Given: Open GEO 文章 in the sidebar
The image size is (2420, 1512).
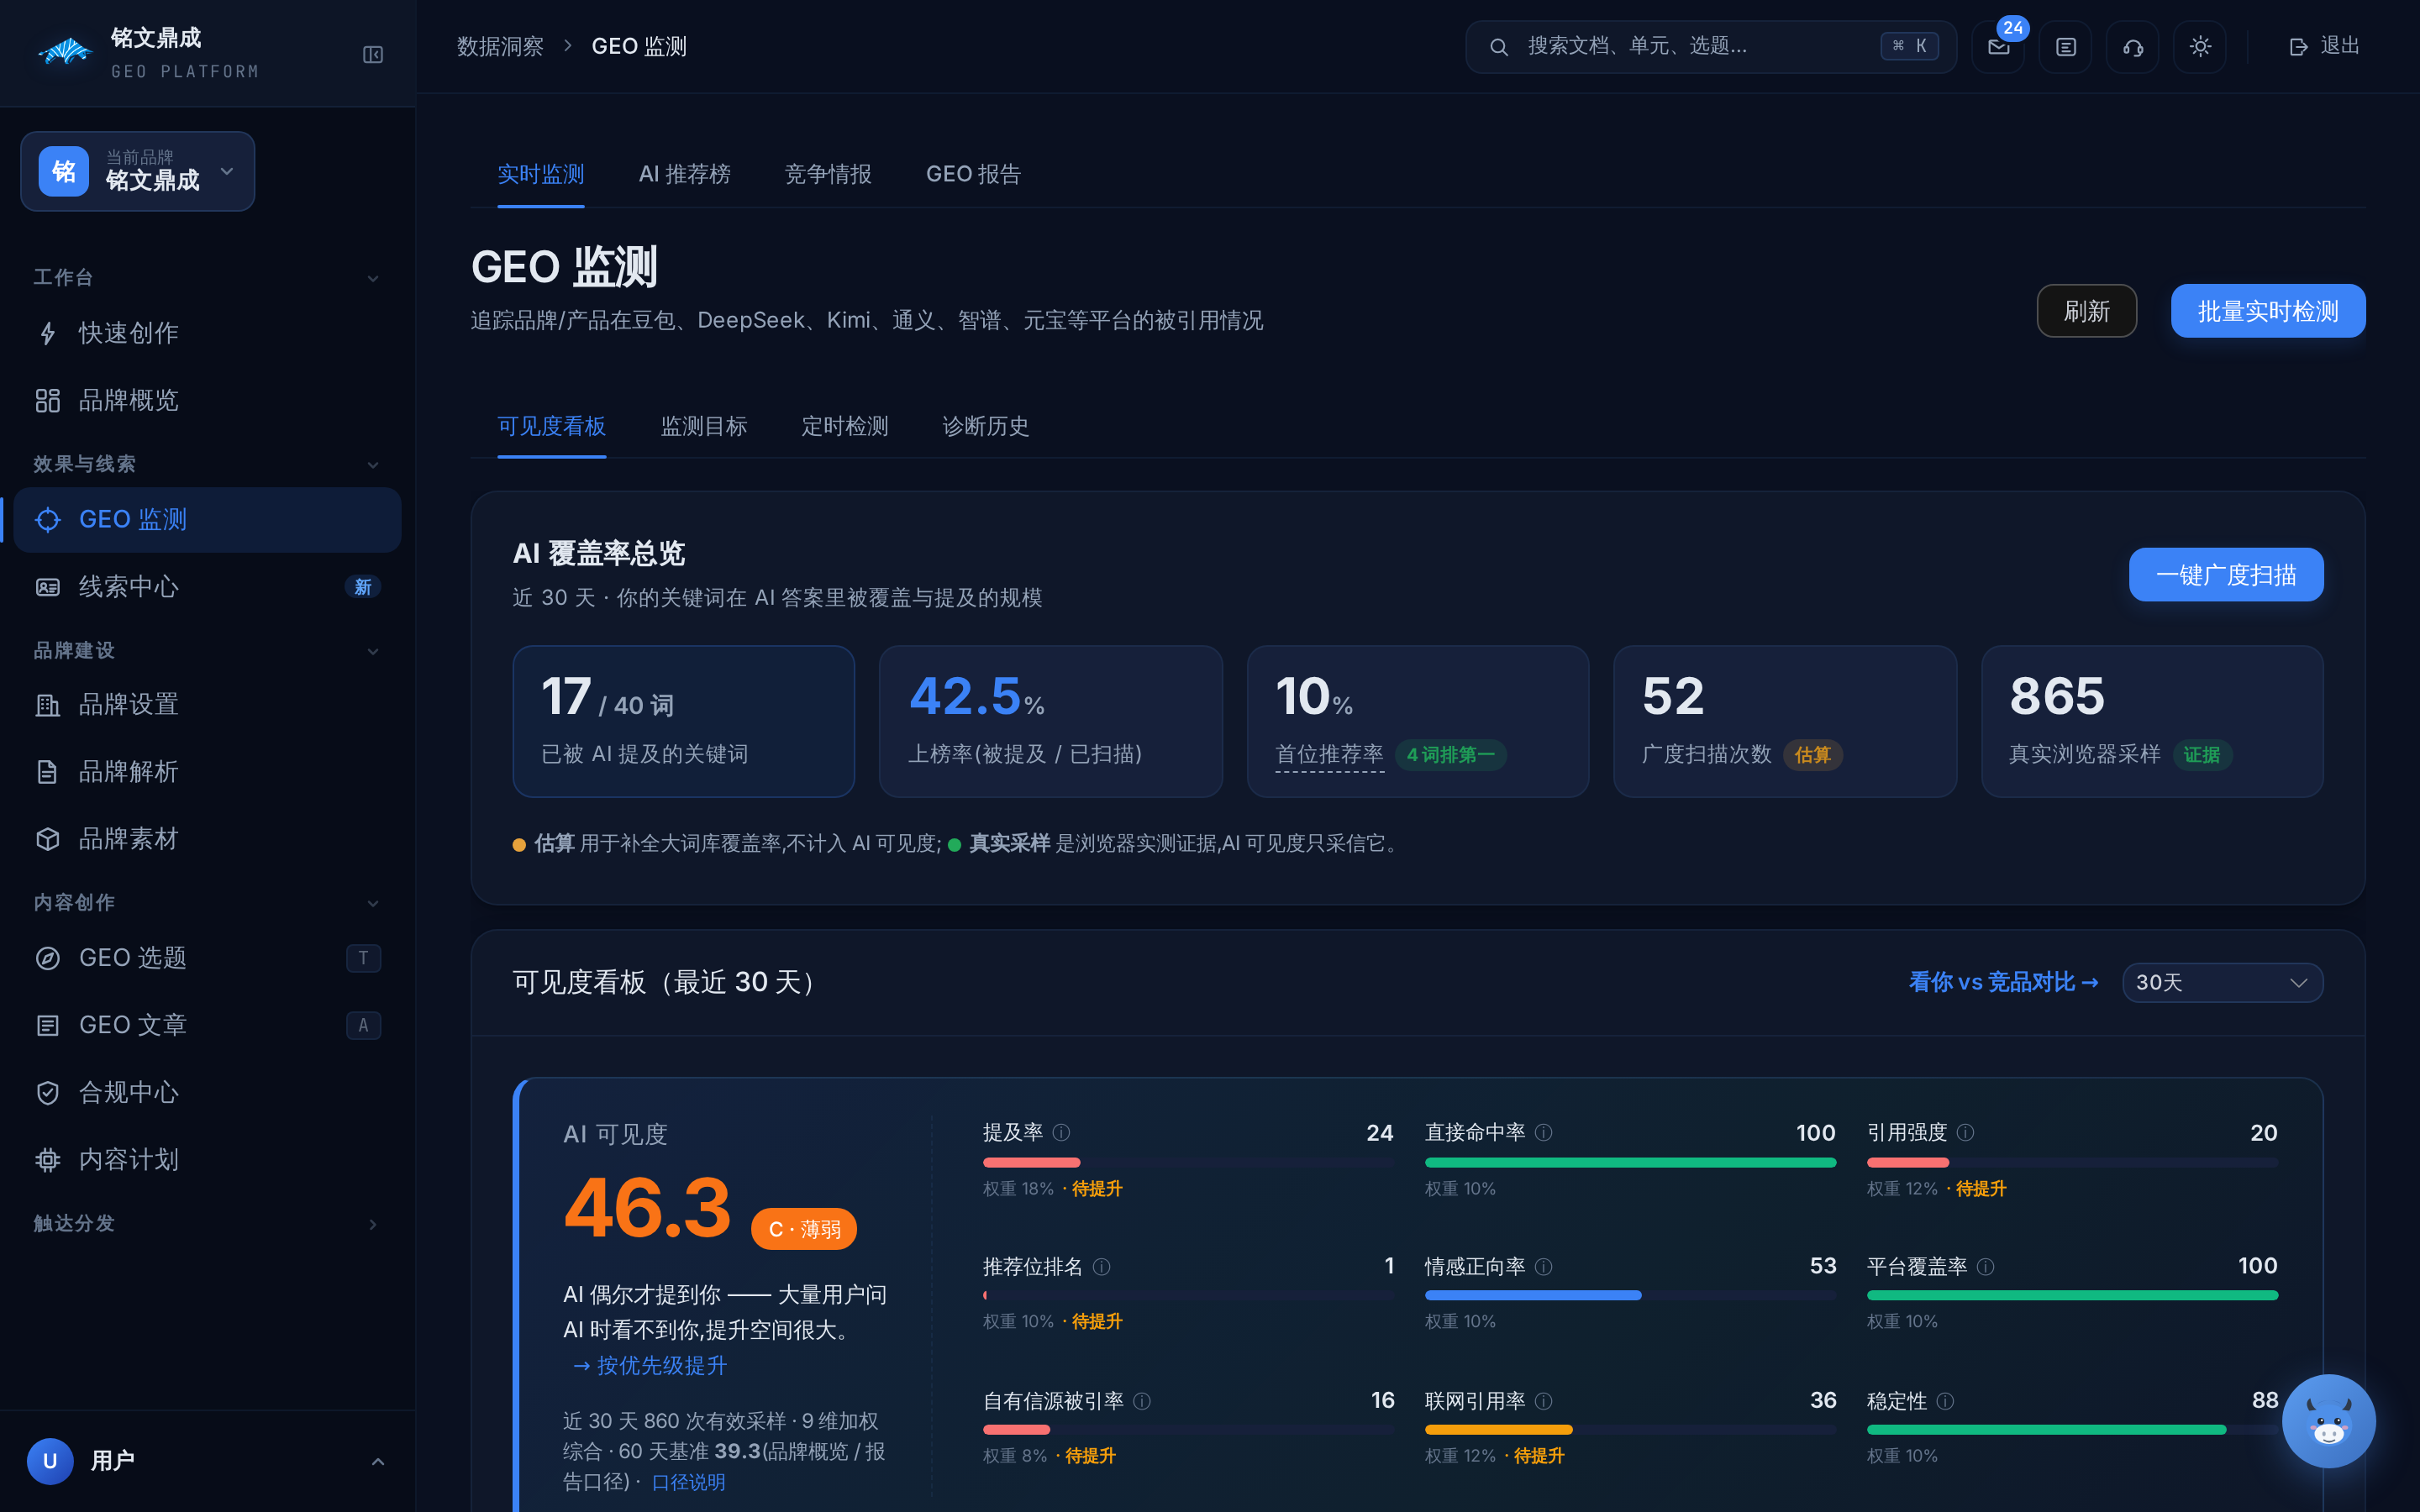Looking at the screenshot, I should (207, 1025).
